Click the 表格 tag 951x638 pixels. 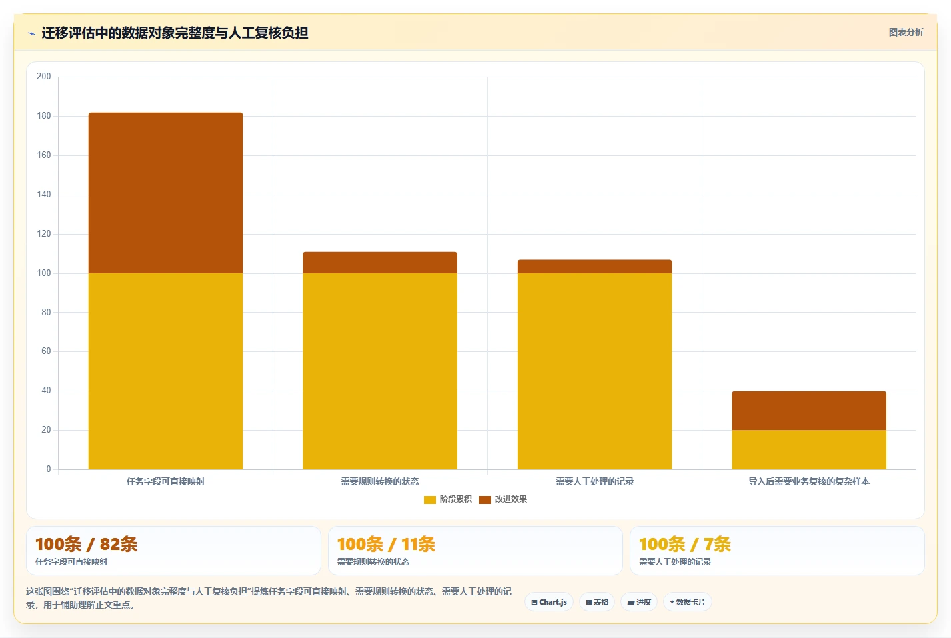[x=597, y=602]
